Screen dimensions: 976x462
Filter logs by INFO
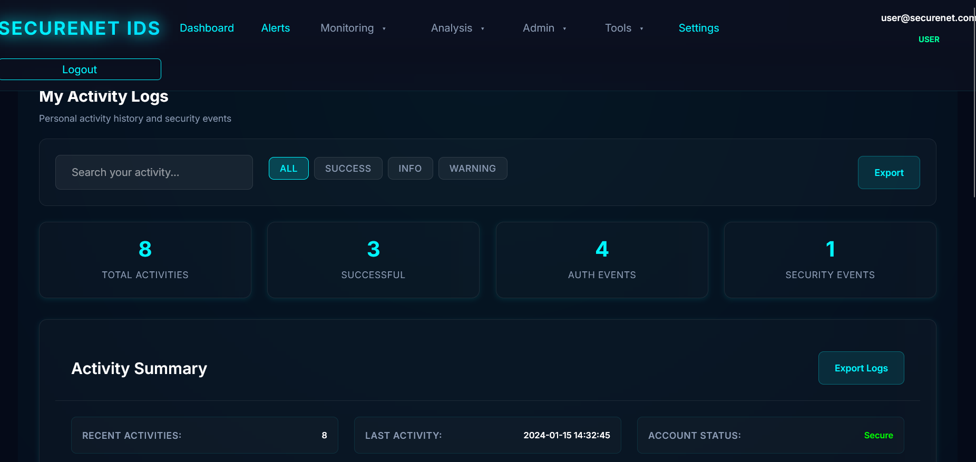[x=411, y=169]
